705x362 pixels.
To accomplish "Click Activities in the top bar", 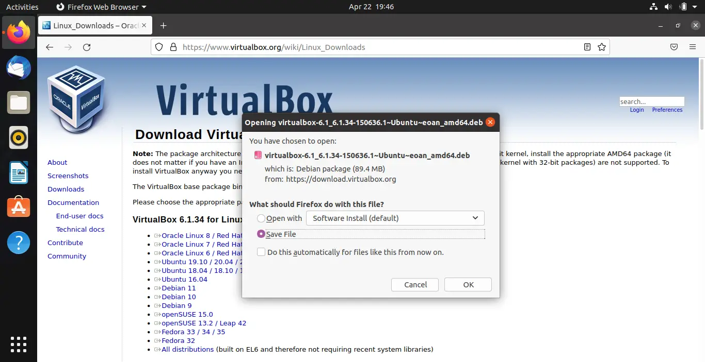I will pyautogui.click(x=22, y=7).
